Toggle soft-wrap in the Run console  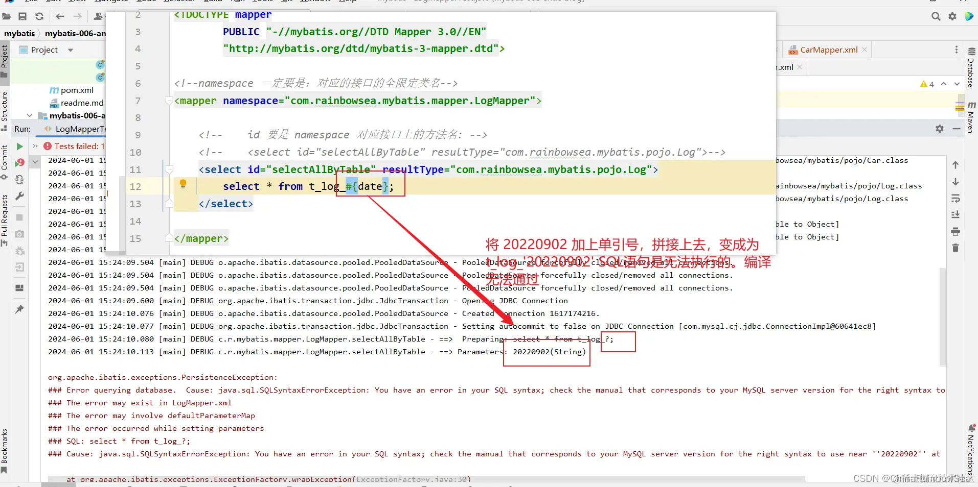956,199
